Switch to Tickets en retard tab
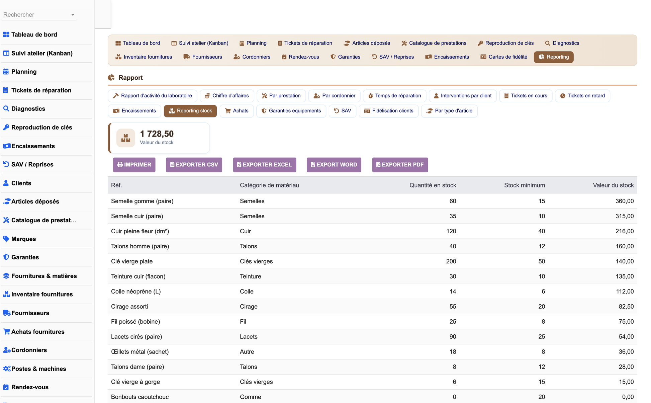651x403 pixels. click(582, 96)
